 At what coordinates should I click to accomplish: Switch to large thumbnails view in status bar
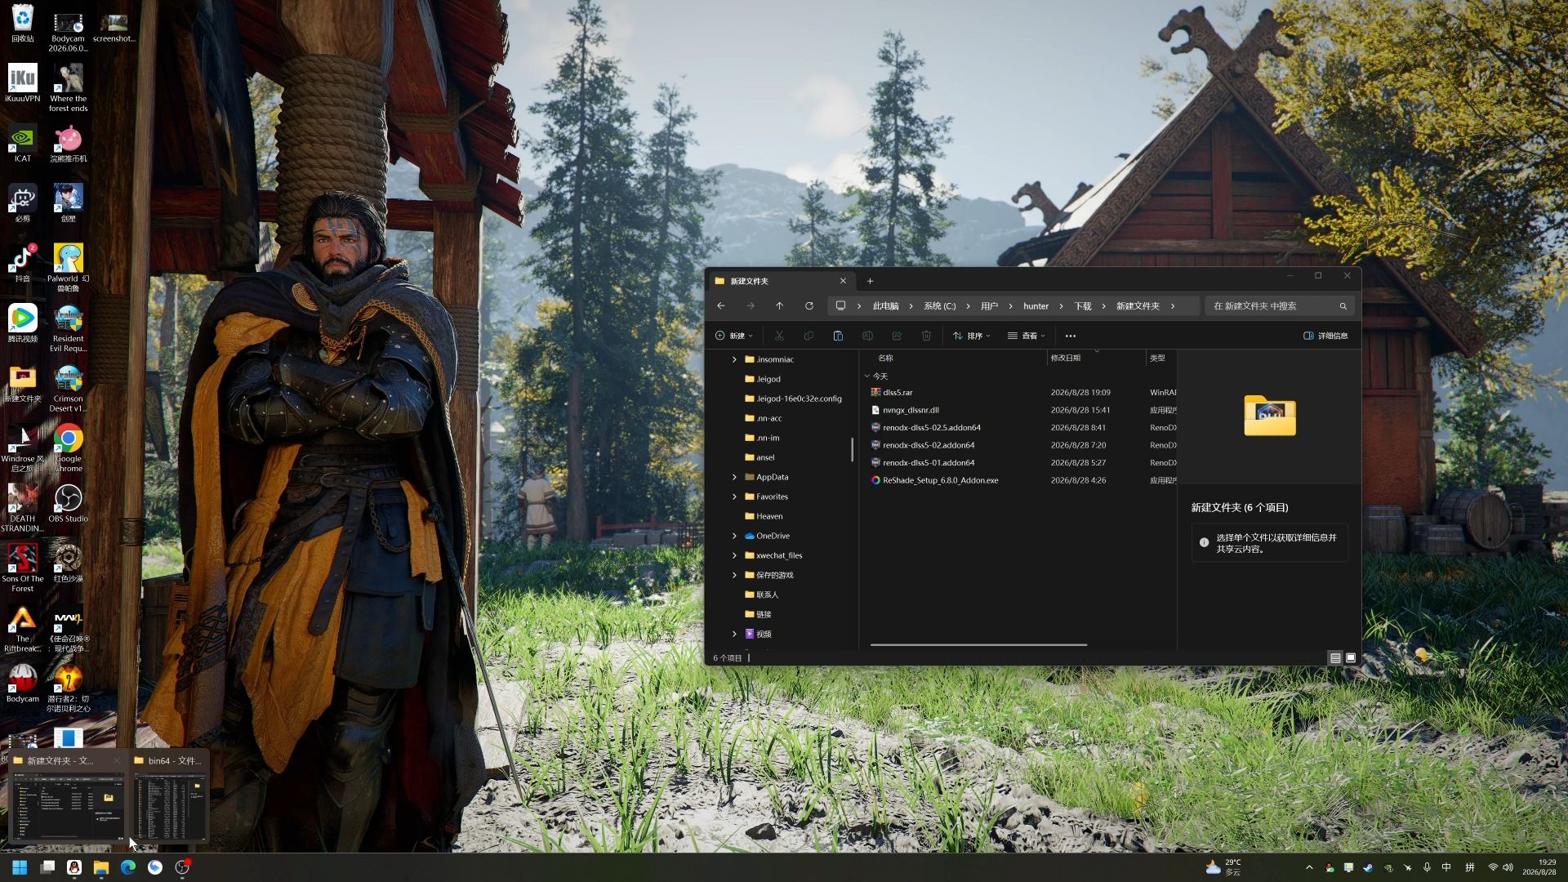click(x=1351, y=658)
